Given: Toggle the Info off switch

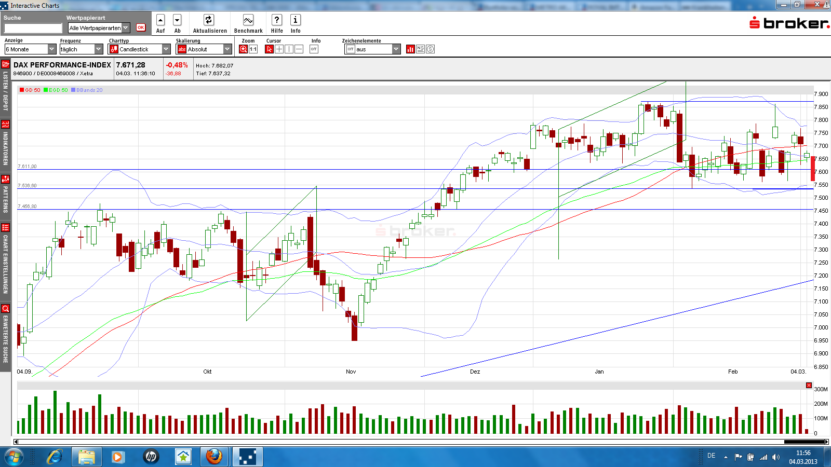Looking at the screenshot, I should 314,49.
